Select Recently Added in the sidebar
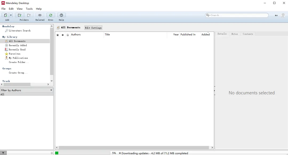Viewport: 288px width, 155px height. [18, 45]
